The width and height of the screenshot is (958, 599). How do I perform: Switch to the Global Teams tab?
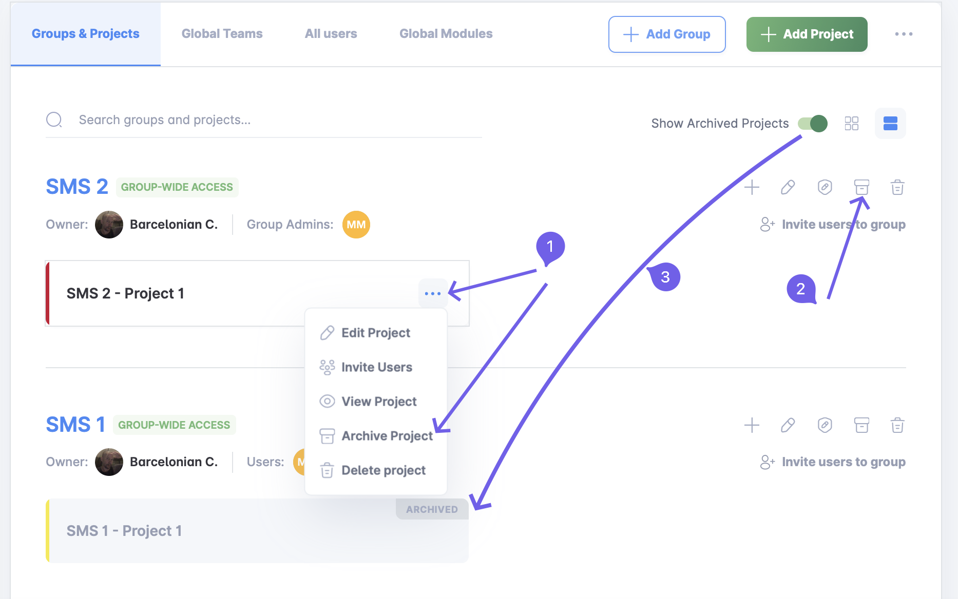tap(222, 34)
